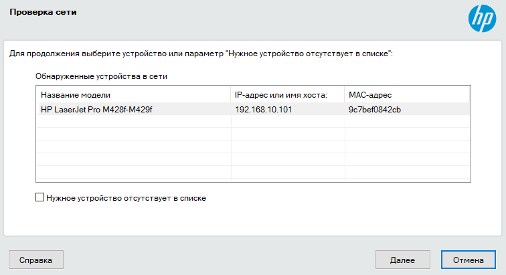Click divider between model and IP column headers
506x275 pixels.
231,94
